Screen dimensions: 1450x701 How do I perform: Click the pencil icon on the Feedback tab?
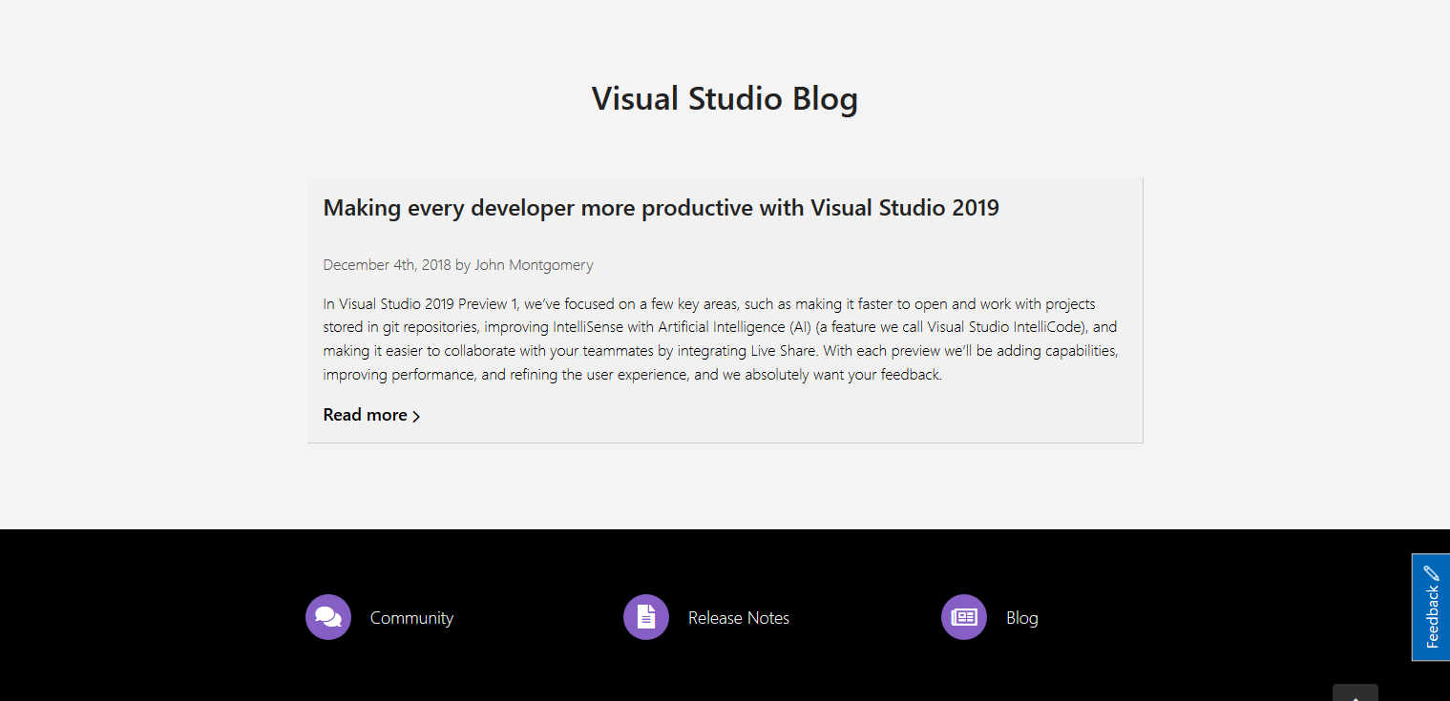pos(1431,572)
